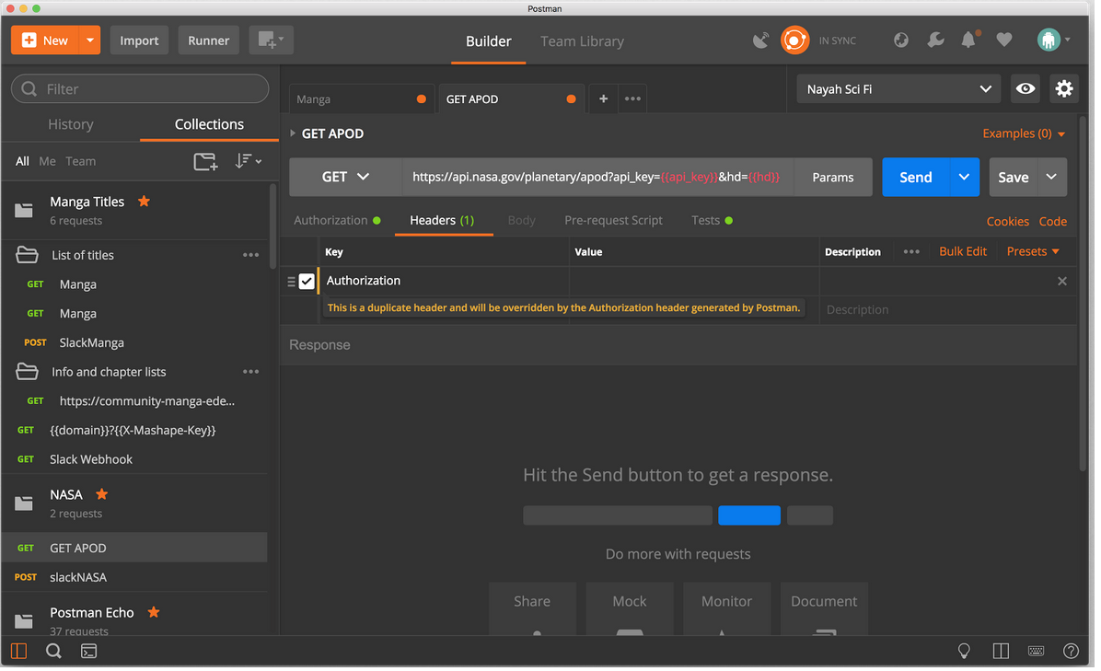Unstar the Postman Echo collection
1101x671 pixels.
click(154, 612)
